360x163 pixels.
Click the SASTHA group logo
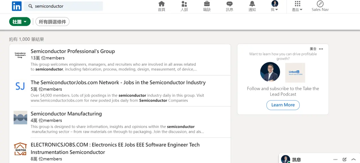point(20,149)
